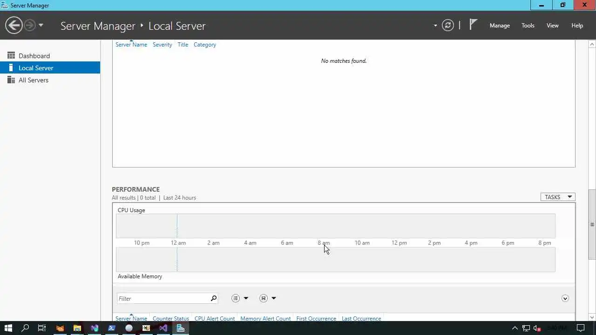The height and width of the screenshot is (335, 596).
Task: Open File Explorer from taskbar
Action: pos(77,328)
